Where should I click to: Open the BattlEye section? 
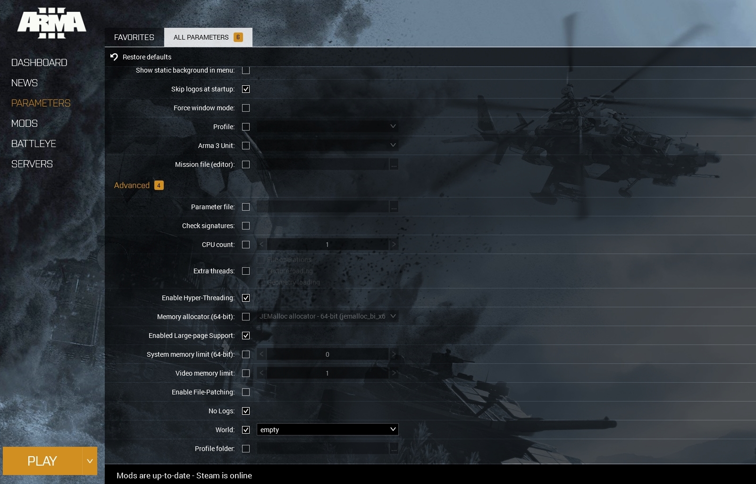pos(34,144)
